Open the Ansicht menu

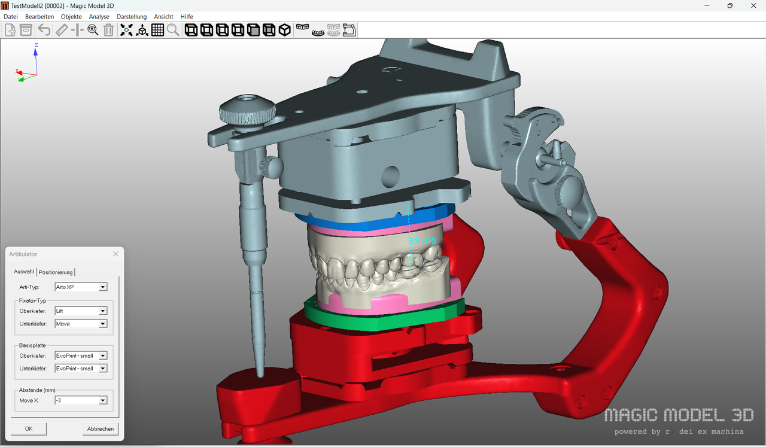164,17
